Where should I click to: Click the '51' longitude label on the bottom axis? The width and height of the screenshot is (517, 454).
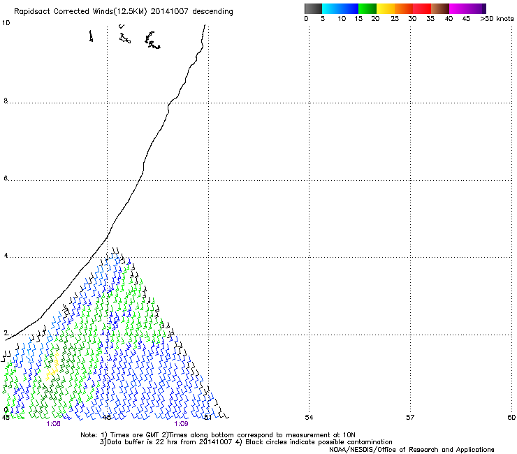pos(207,418)
